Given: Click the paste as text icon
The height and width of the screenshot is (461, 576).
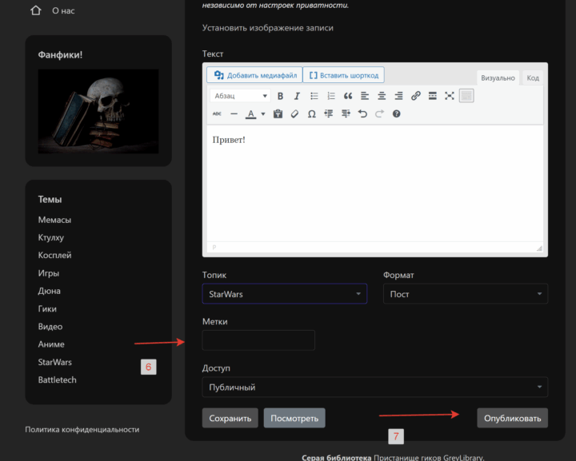Looking at the screenshot, I should [x=278, y=113].
